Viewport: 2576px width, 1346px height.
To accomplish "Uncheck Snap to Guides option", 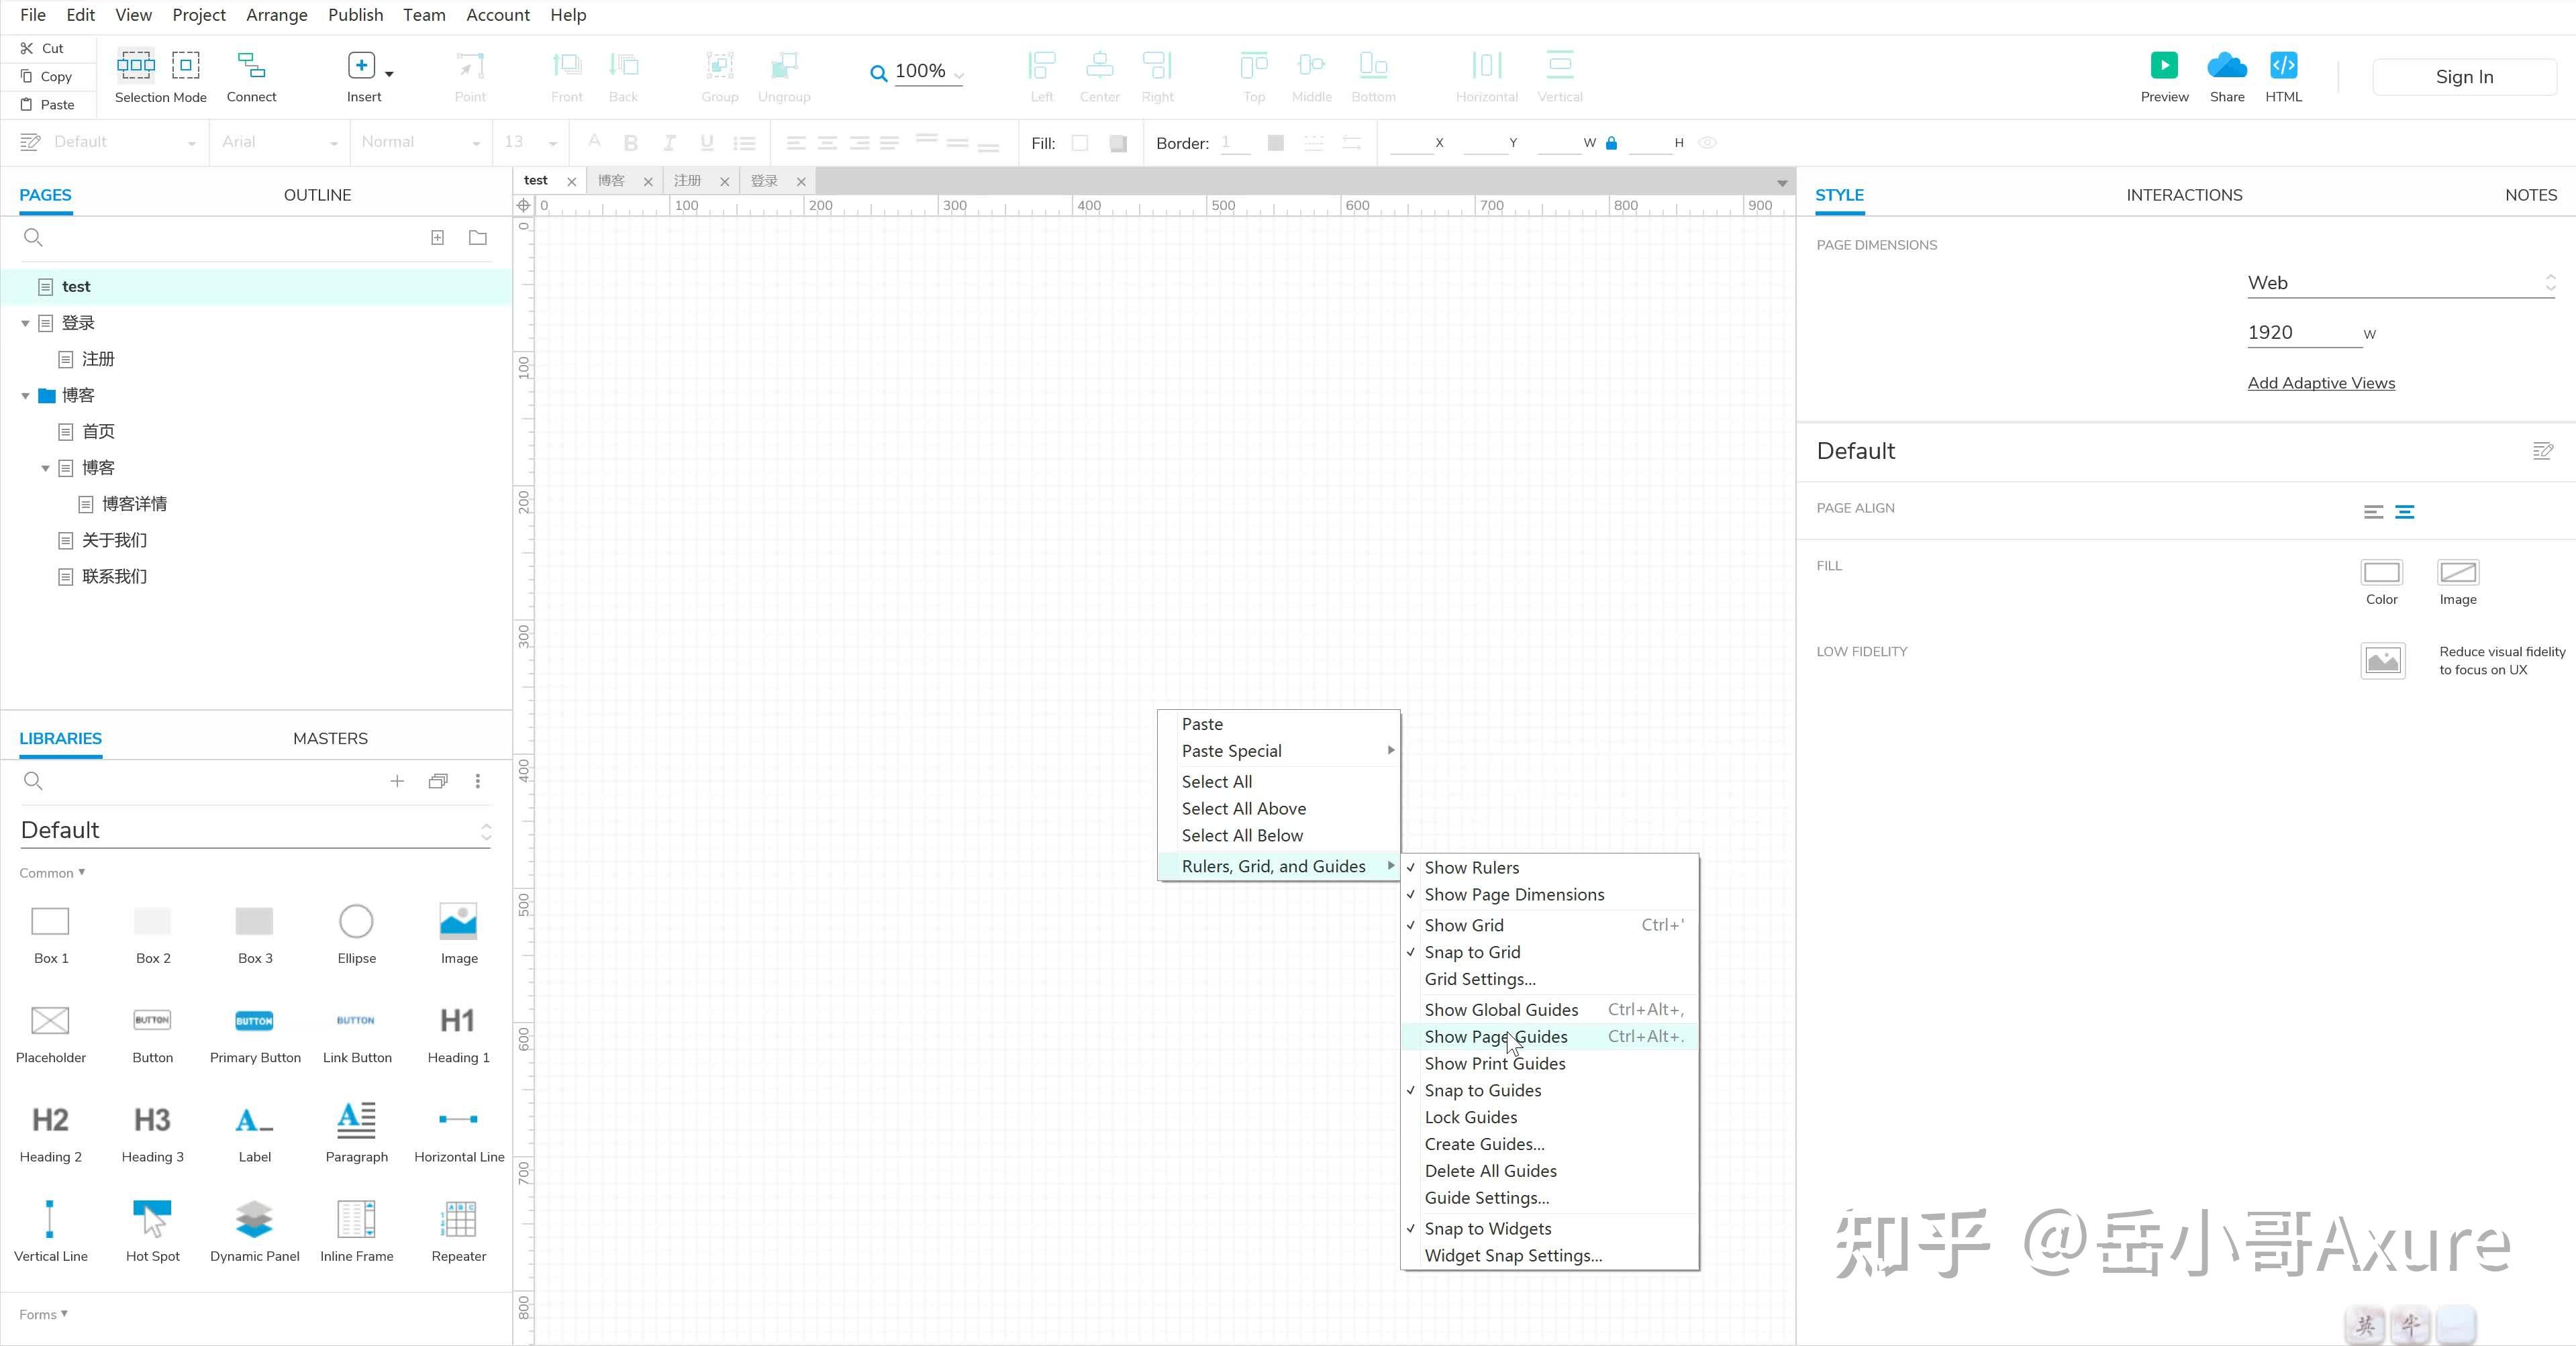I will [1482, 1090].
